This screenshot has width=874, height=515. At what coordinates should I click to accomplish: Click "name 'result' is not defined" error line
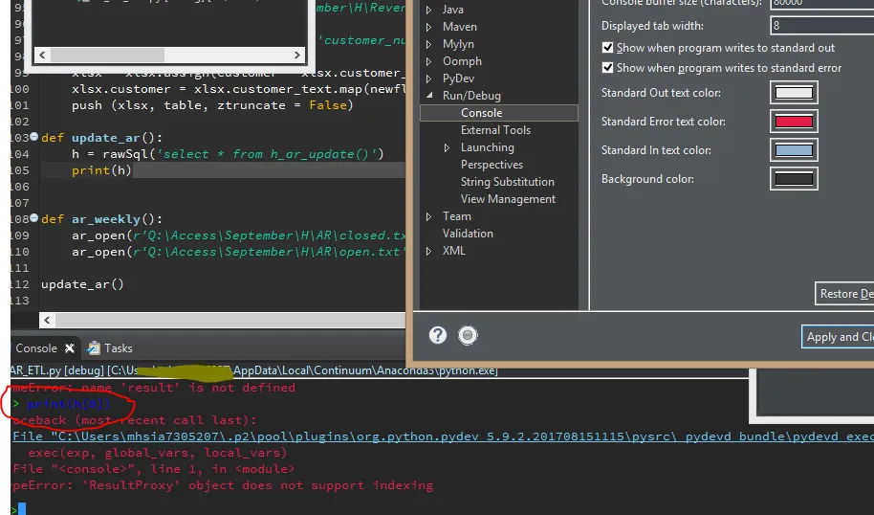click(x=188, y=388)
